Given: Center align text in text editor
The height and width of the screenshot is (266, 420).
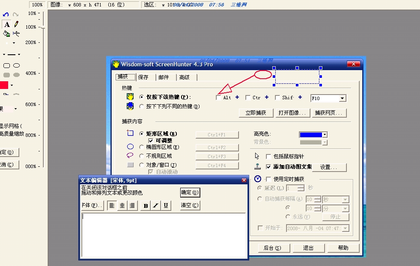Looking at the screenshot, I should coord(122,206).
